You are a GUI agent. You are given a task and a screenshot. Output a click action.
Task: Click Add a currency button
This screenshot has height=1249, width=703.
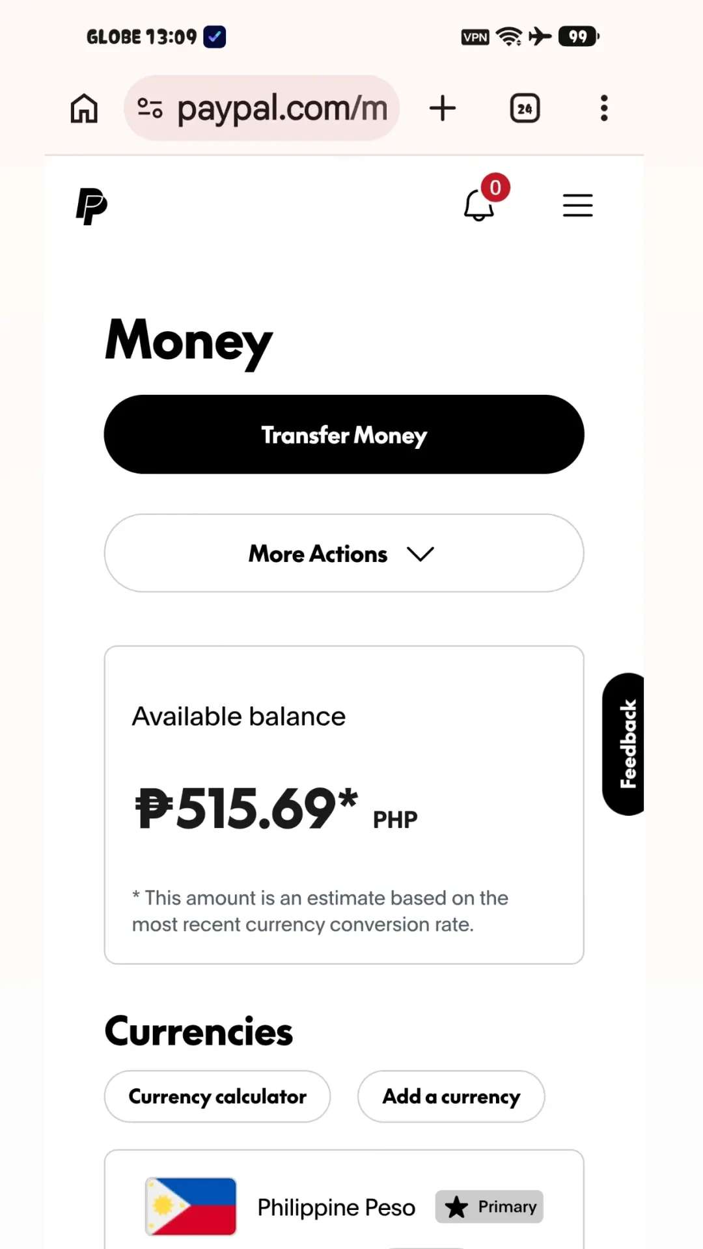point(451,1096)
